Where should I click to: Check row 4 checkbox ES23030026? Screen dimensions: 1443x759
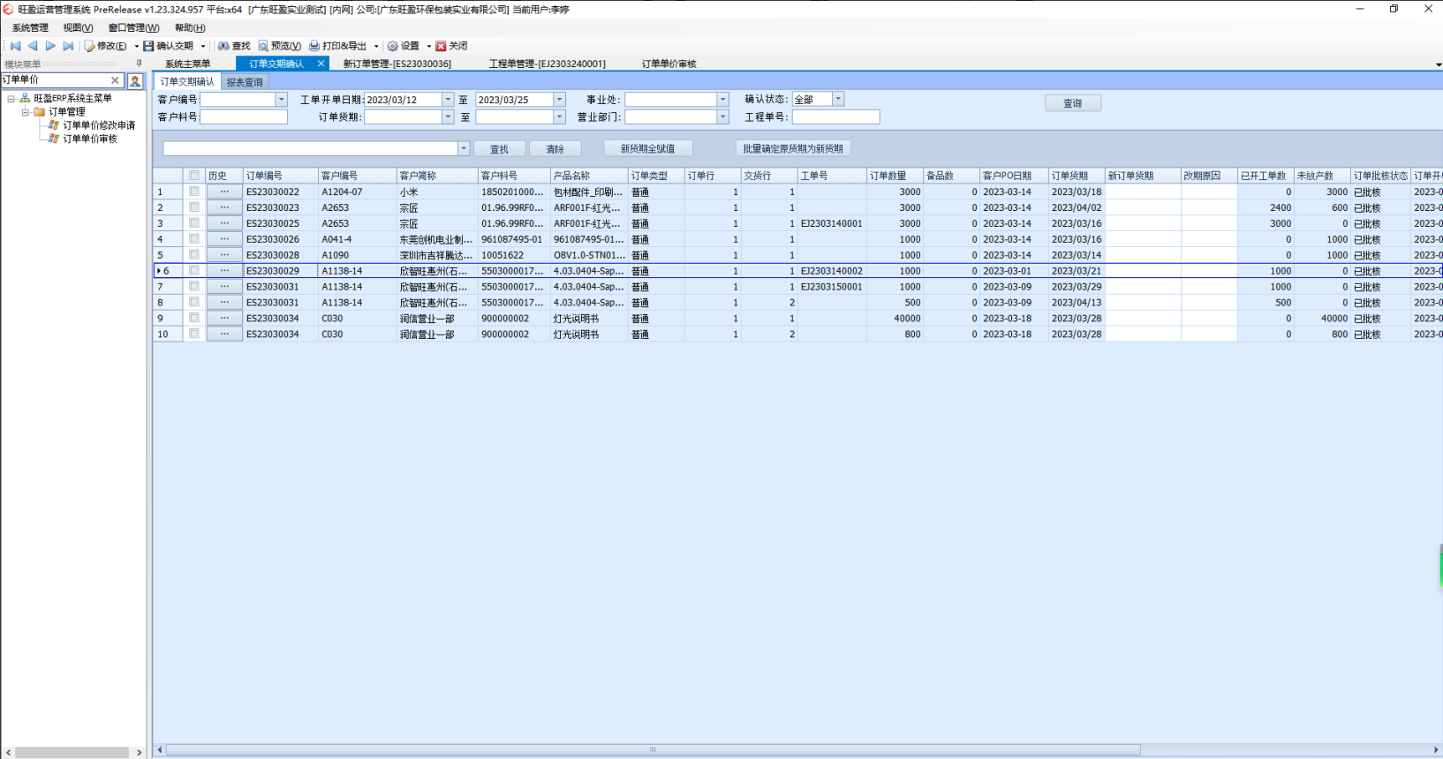[x=194, y=239]
